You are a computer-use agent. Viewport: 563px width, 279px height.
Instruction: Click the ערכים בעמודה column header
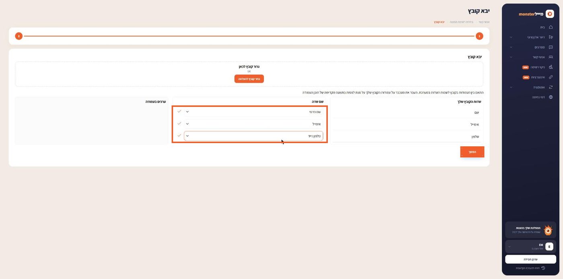click(x=156, y=102)
